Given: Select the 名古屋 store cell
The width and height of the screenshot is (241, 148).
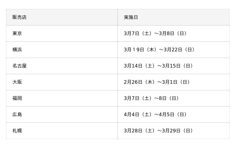Looking at the screenshot, I should [x=20, y=66].
